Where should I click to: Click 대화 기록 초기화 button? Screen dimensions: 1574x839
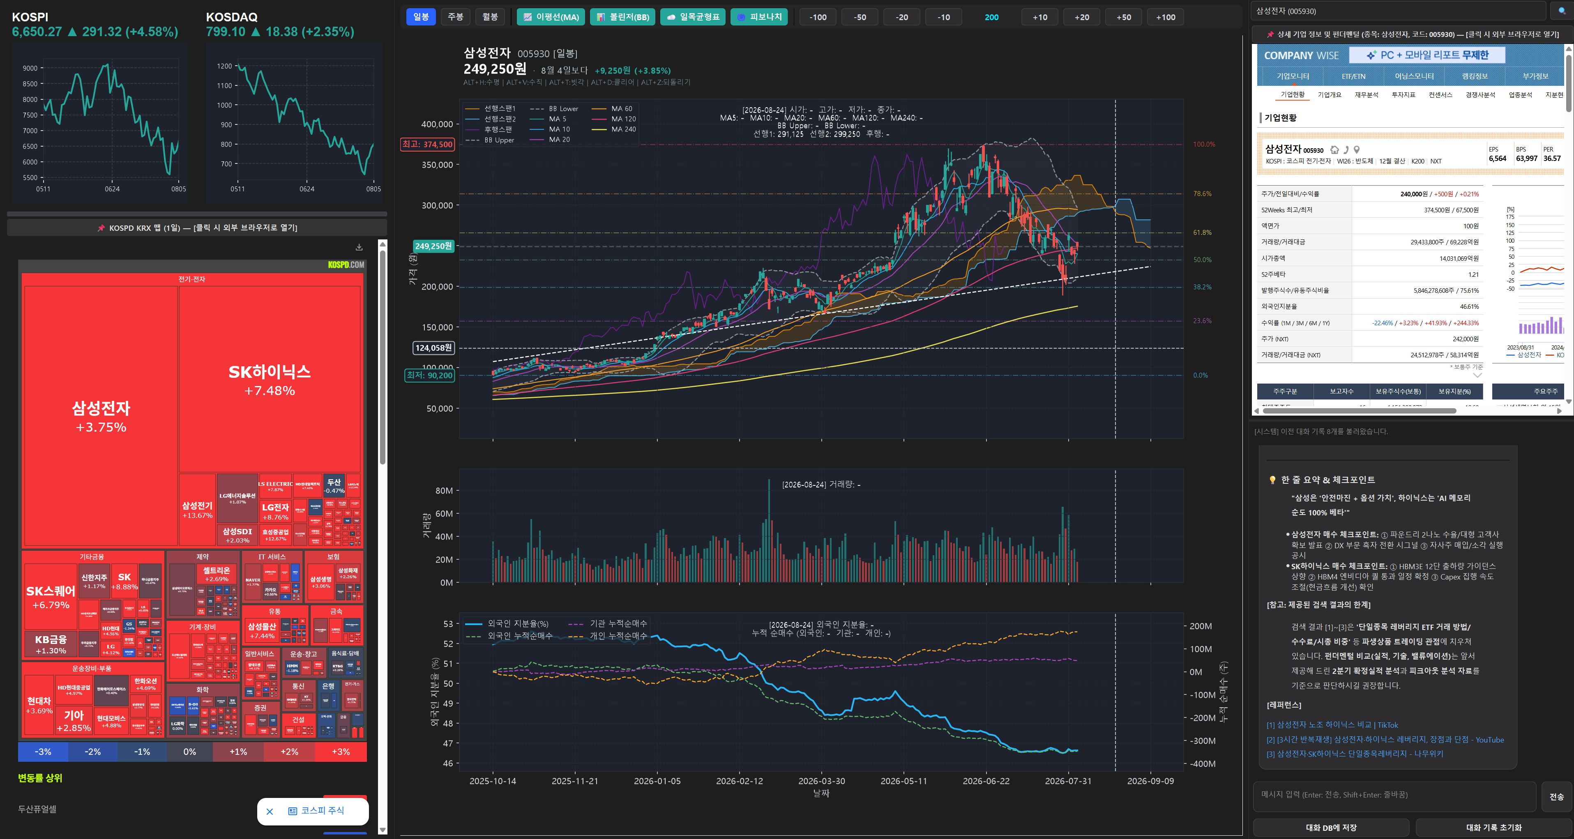[1493, 828]
